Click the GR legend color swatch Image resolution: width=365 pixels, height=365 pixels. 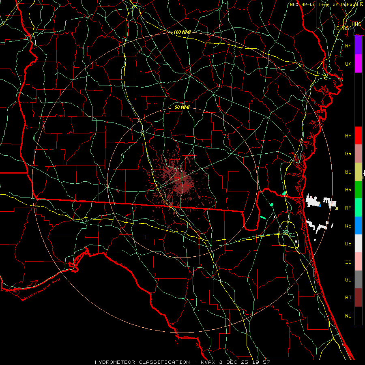pos(358,154)
